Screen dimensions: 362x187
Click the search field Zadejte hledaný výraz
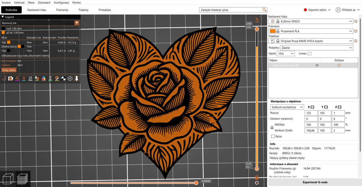(x=231, y=10)
